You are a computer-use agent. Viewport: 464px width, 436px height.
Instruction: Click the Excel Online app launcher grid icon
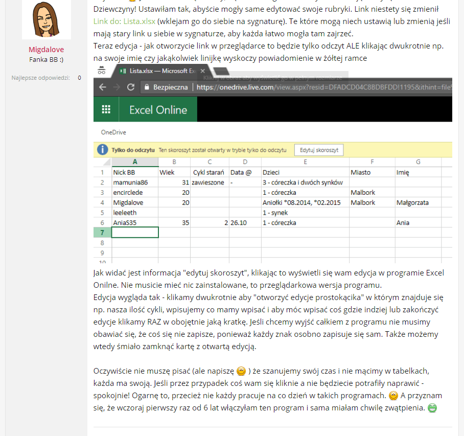[x=106, y=109]
